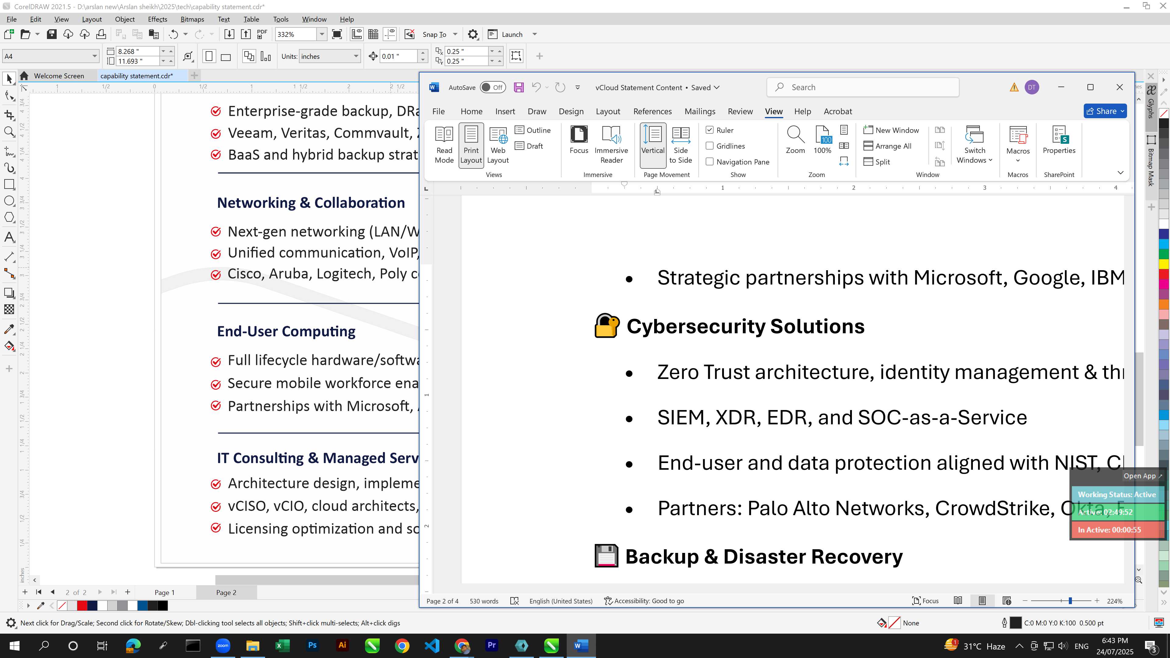1170x658 pixels.
Task: Select the Polygon tool in CorelDRAW toolbox
Action: pyautogui.click(x=9, y=218)
